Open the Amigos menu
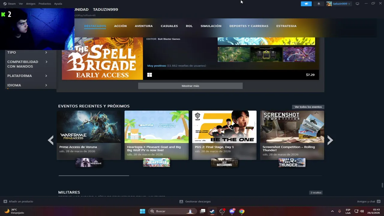Viewport: 384px width, 216px height. pos(31,4)
